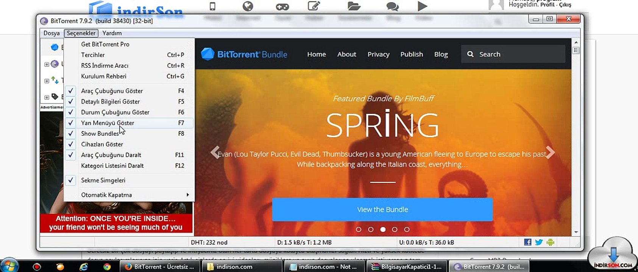Show next bundle with right carousel arrow

coord(550,152)
